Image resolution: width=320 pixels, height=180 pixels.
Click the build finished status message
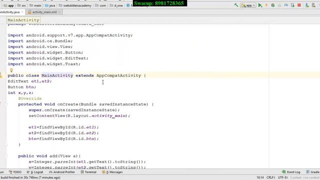30,177
